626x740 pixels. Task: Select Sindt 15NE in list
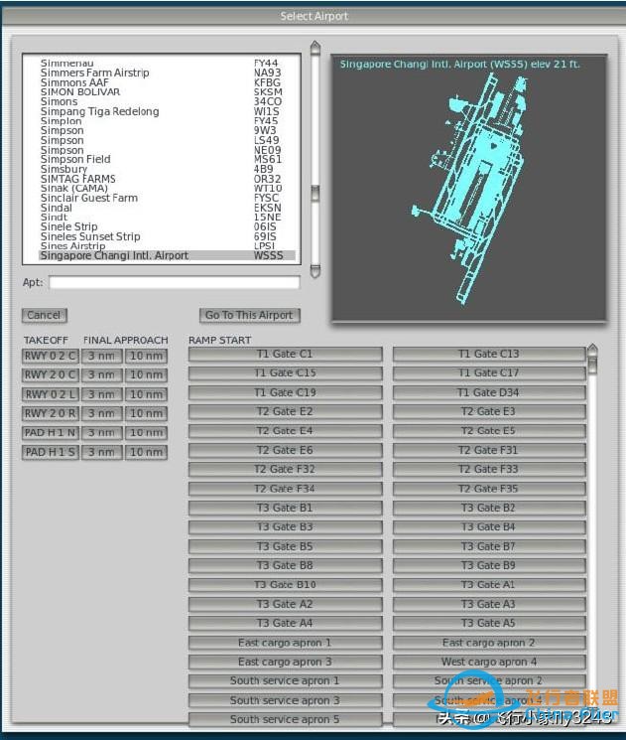coord(167,218)
